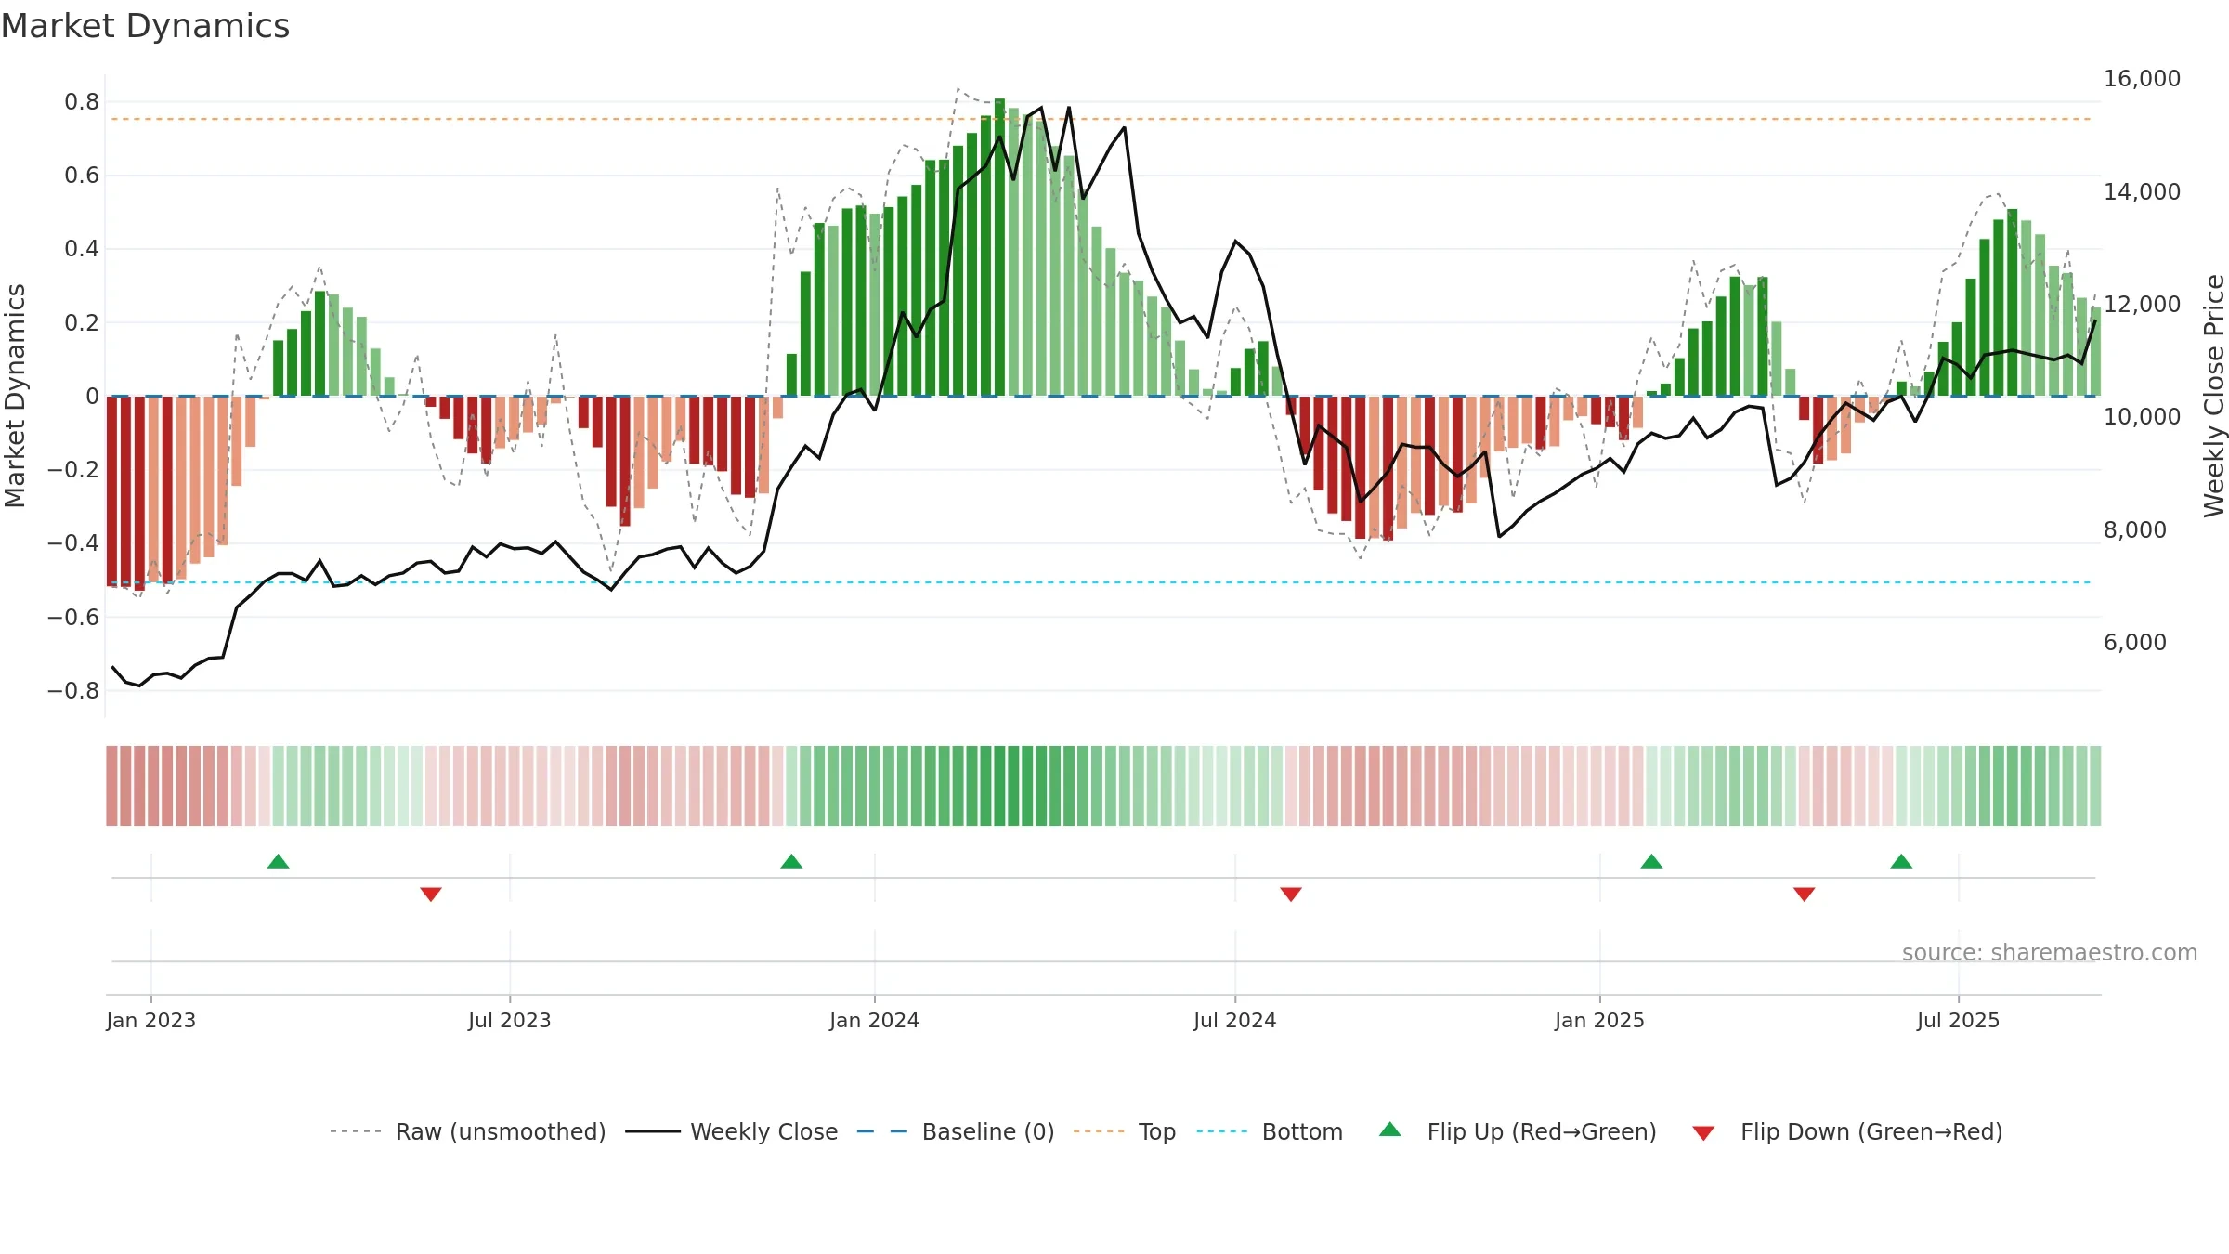
Task: Select the flip-up marker before Jul 2025
Action: 1901,861
